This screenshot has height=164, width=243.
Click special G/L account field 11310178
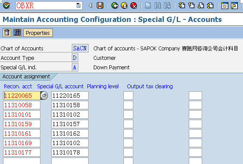70,152
